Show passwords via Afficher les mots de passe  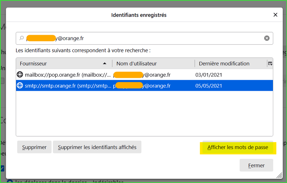click(238, 147)
